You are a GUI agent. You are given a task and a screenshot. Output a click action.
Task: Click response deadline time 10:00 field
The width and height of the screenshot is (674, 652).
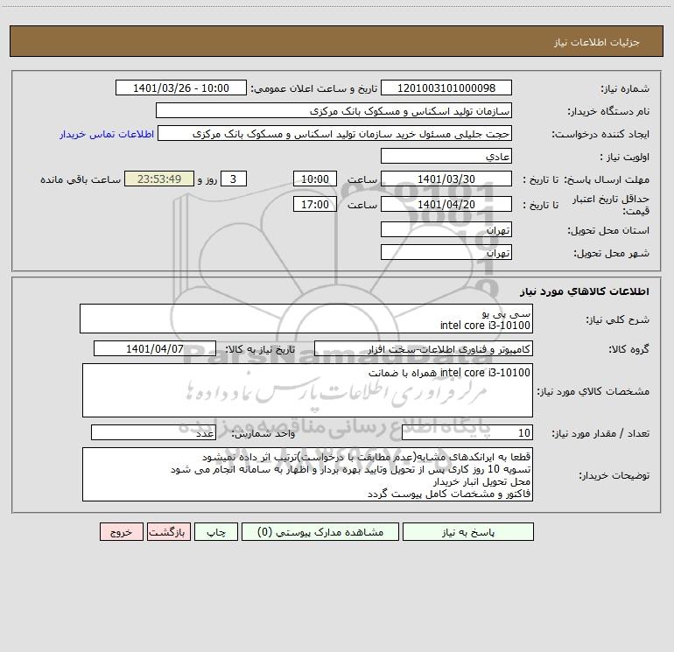(314, 179)
